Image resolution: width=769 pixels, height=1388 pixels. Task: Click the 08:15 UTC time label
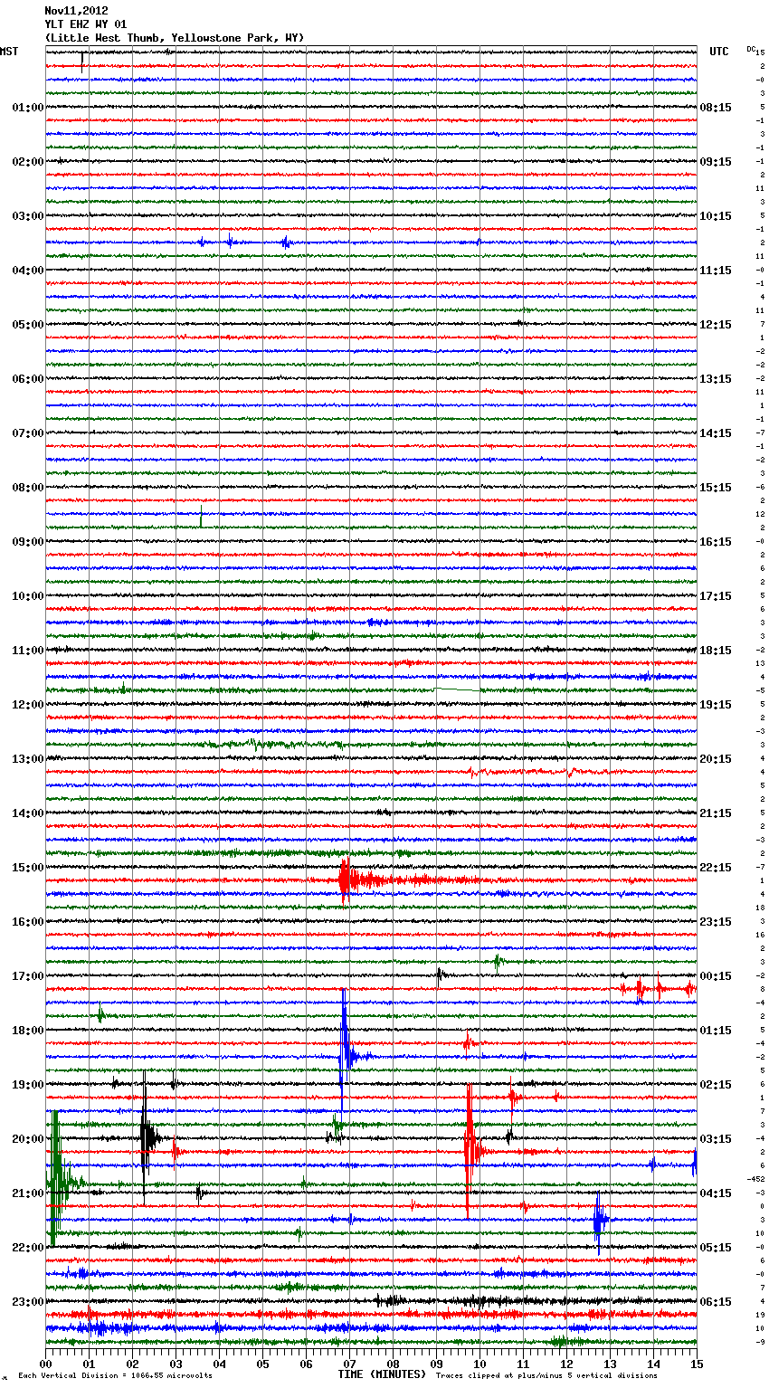(716, 108)
